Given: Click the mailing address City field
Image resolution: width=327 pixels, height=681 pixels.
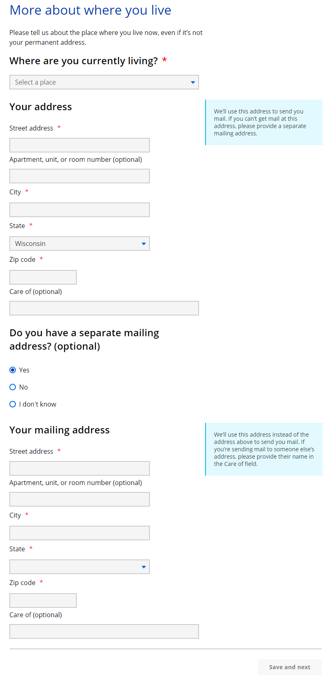Looking at the screenshot, I should coord(80,533).
